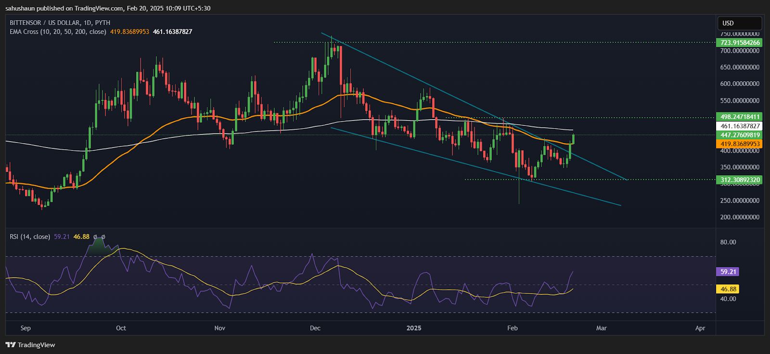
Task: Click orange 419.83689953 label on price axis
Action: pyautogui.click(x=740, y=144)
